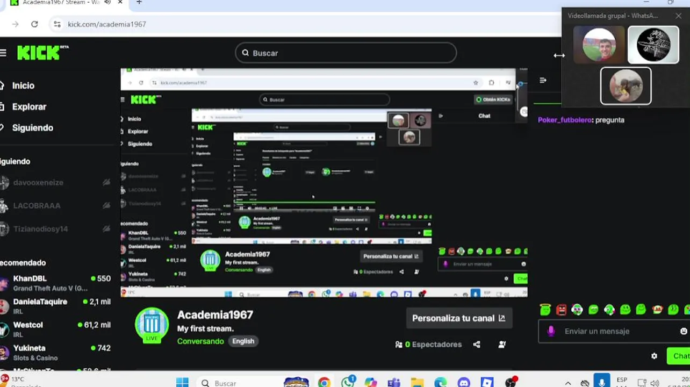The height and width of the screenshot is (387, 690).
Task: Open Roblox from taskbar
Action: [x=487, y=383]
